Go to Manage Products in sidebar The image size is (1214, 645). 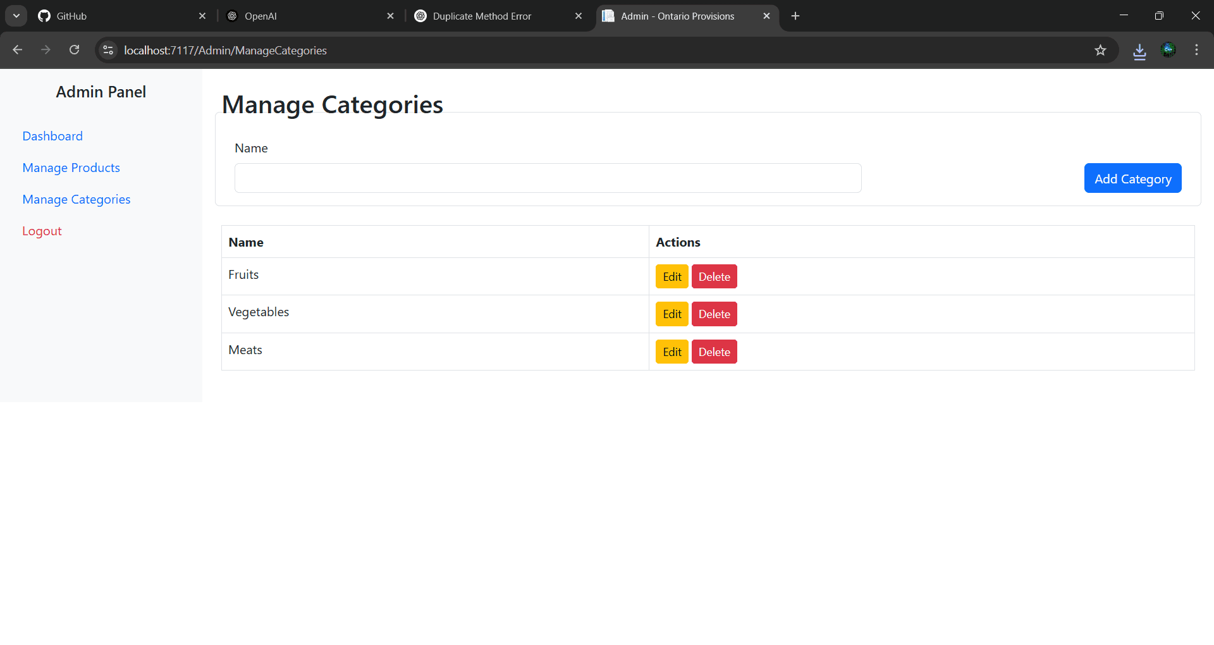tap(71, 168)
